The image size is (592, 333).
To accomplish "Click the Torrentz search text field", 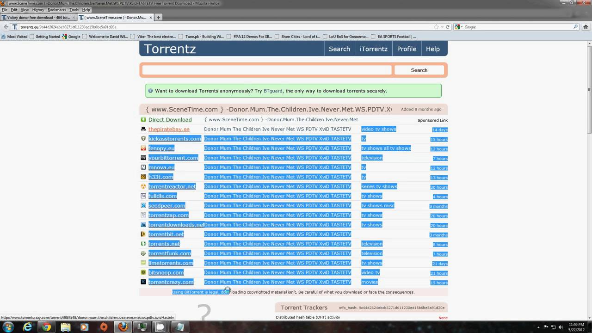I will pos(267,70).
